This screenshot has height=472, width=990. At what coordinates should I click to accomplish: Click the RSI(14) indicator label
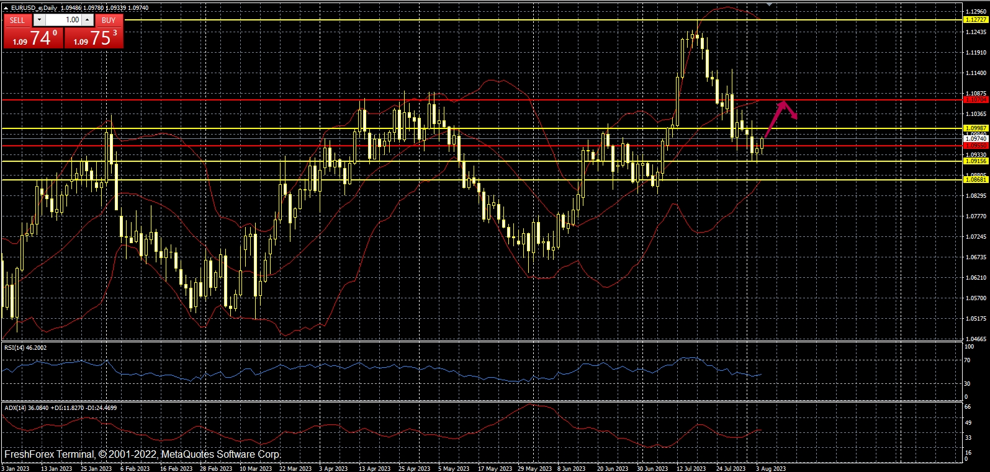pyautogui.click(x=25, y=348)
